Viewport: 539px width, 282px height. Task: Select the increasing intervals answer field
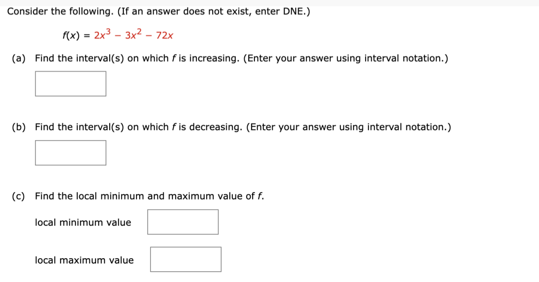pyautogui.click(x=70, y=84)
